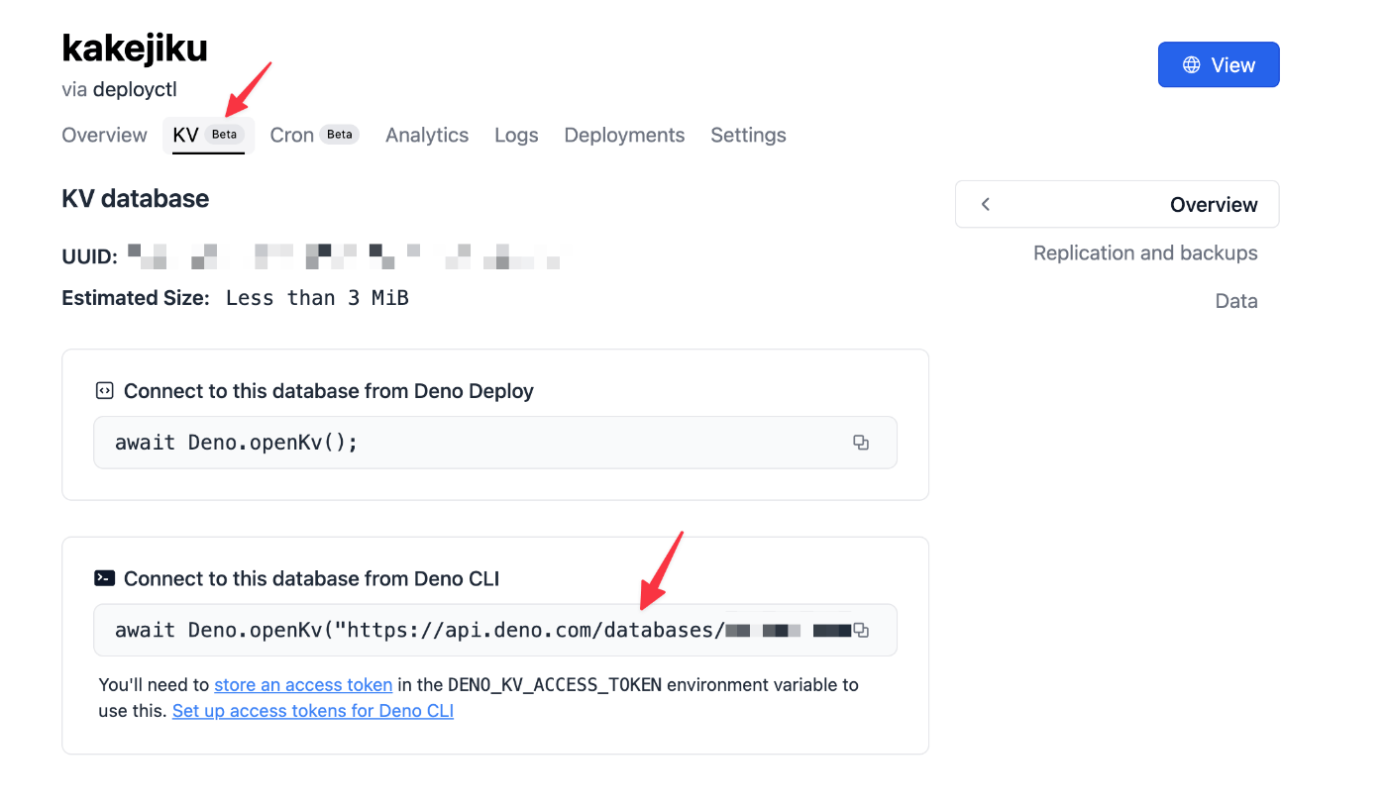Open Replication and backups section

point(1145,252)
